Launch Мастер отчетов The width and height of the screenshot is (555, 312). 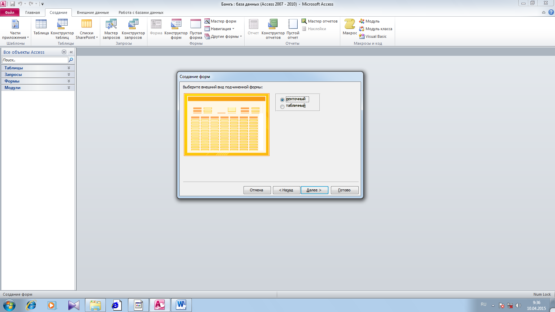(x=319, y=21)
